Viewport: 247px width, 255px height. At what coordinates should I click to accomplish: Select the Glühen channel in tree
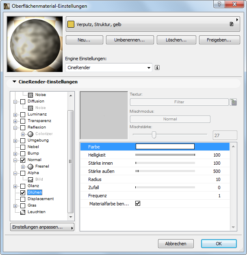click(35, 192)
